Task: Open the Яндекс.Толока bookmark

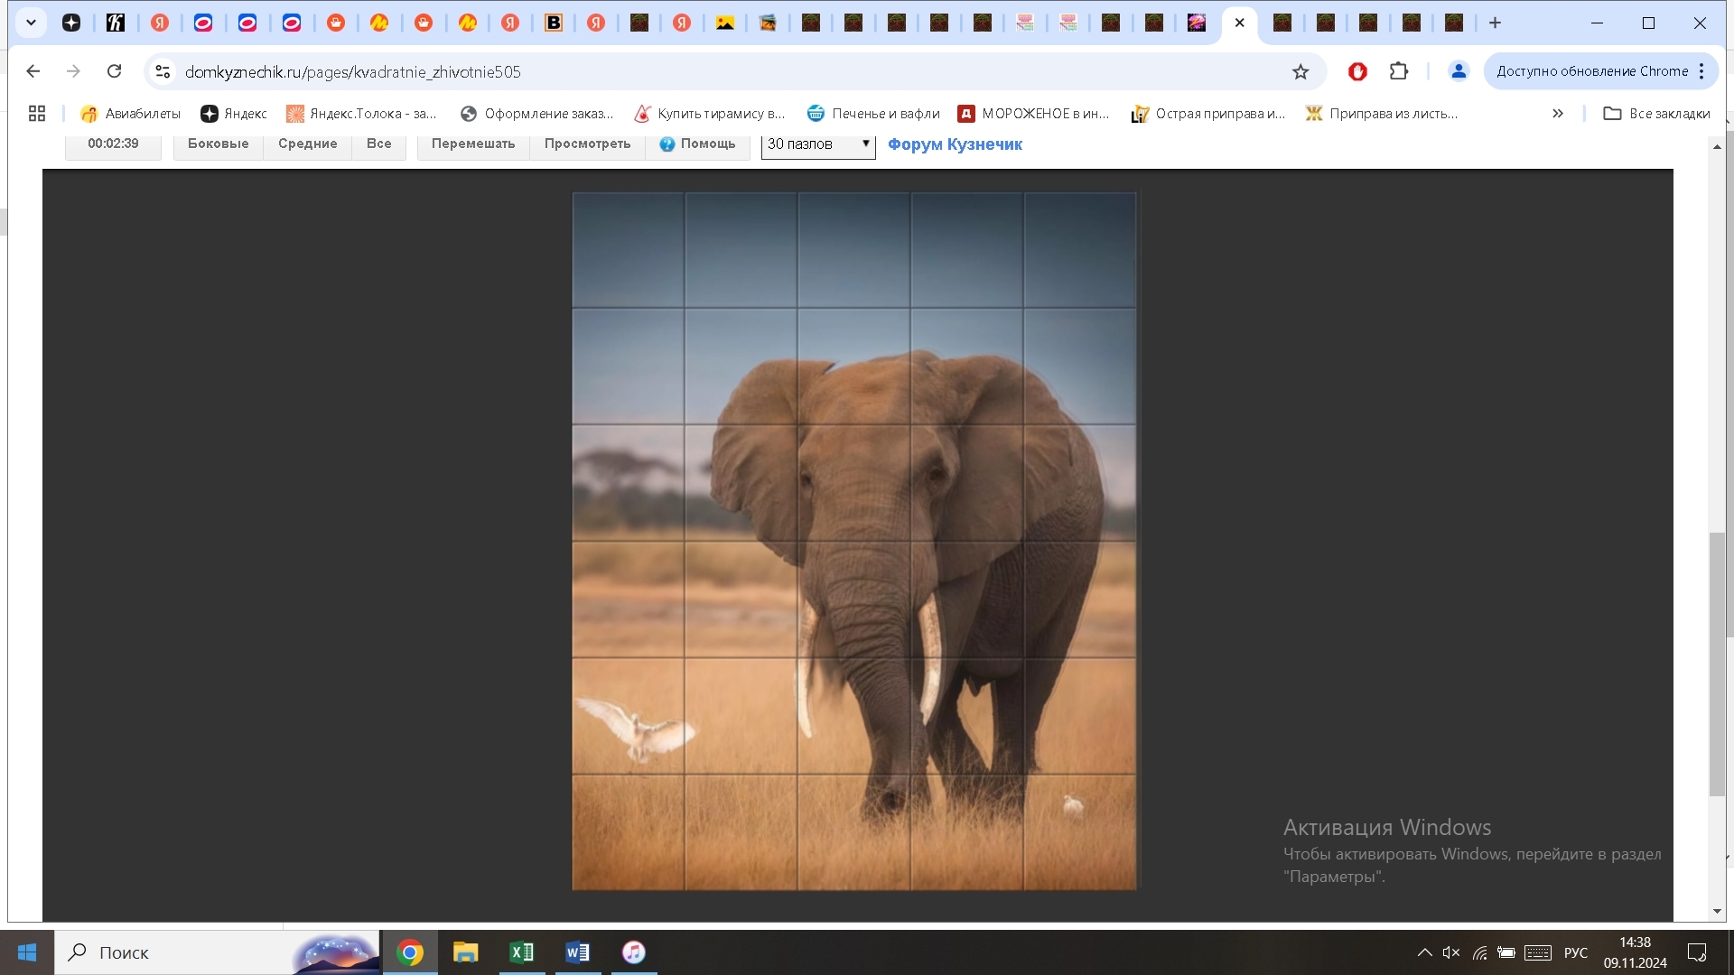Action: point(361,114)
